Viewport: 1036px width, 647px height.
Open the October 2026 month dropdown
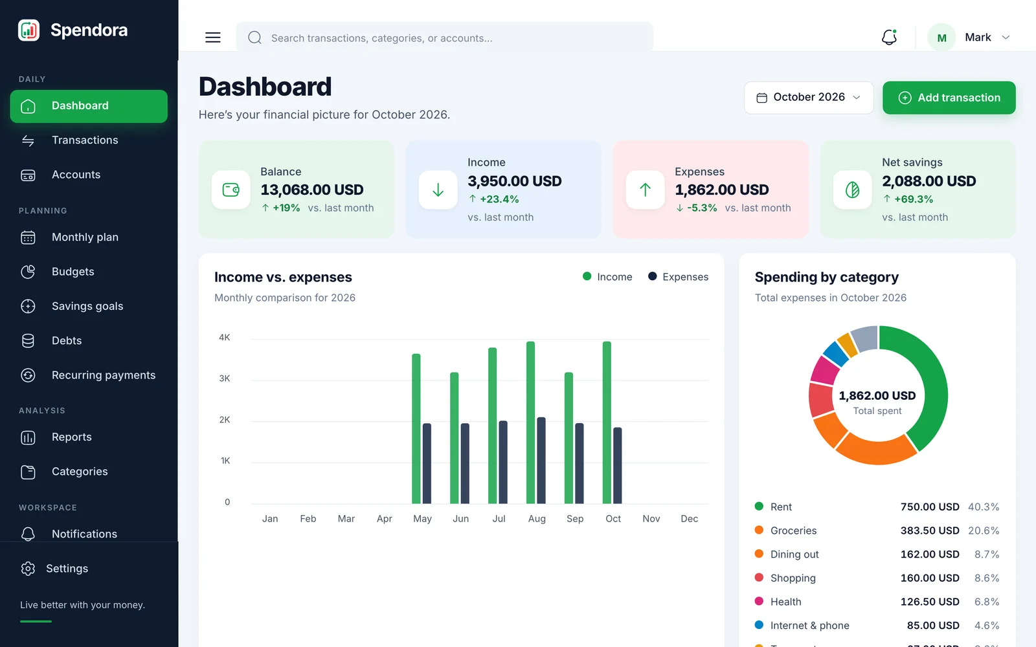(x=809, y=98)
